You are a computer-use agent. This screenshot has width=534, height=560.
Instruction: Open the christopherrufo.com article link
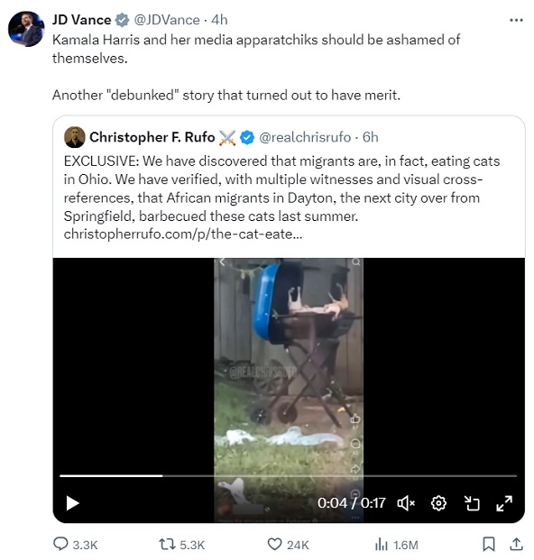[183, 234]
